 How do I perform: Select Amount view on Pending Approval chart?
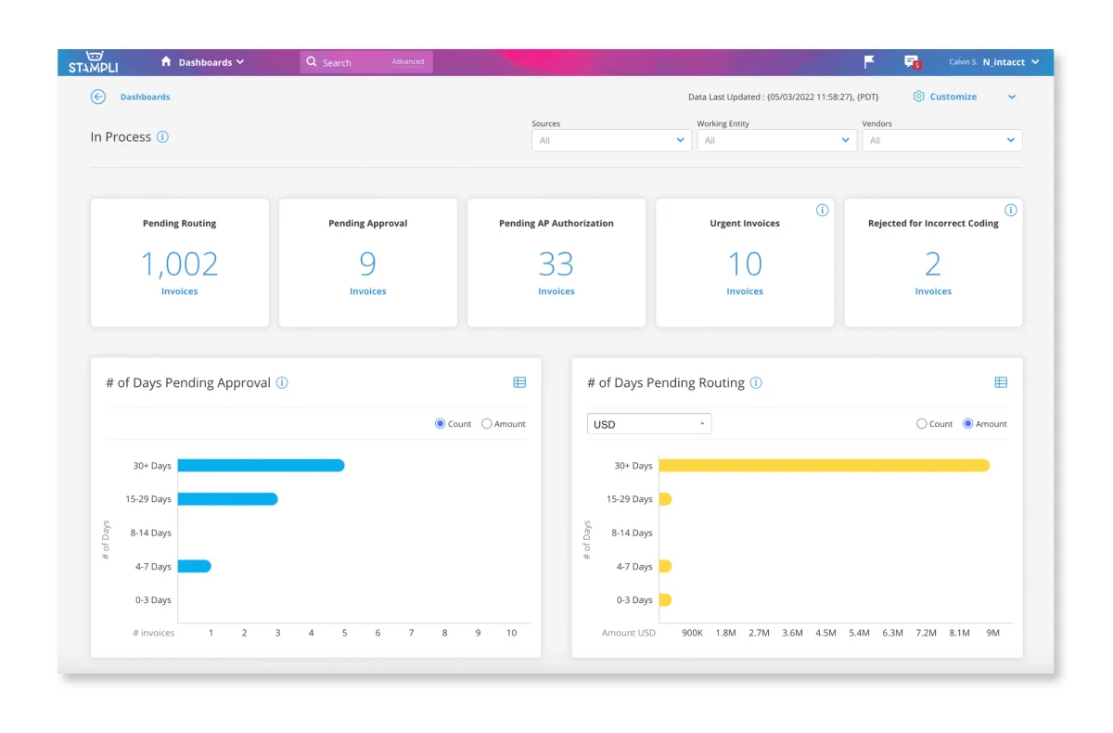(487, 423)
